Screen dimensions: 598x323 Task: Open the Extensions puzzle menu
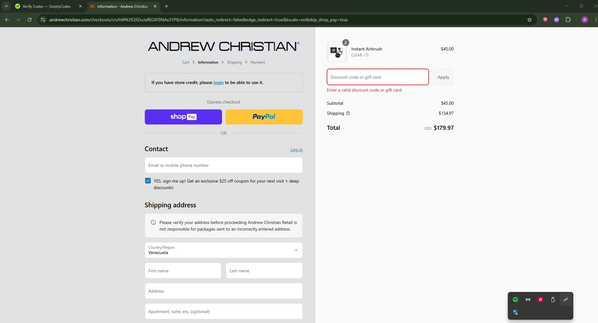click(x=568, y=20)
